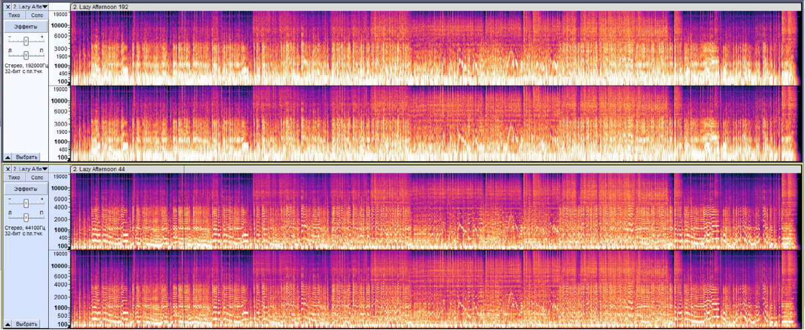Click the 'Стерео, 44100Гц' track info text
Screen dimensions: 805x330
(25, 229)
